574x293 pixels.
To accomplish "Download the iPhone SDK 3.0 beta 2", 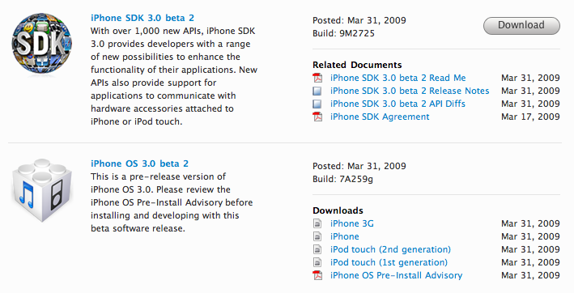I will coord(521,25).
